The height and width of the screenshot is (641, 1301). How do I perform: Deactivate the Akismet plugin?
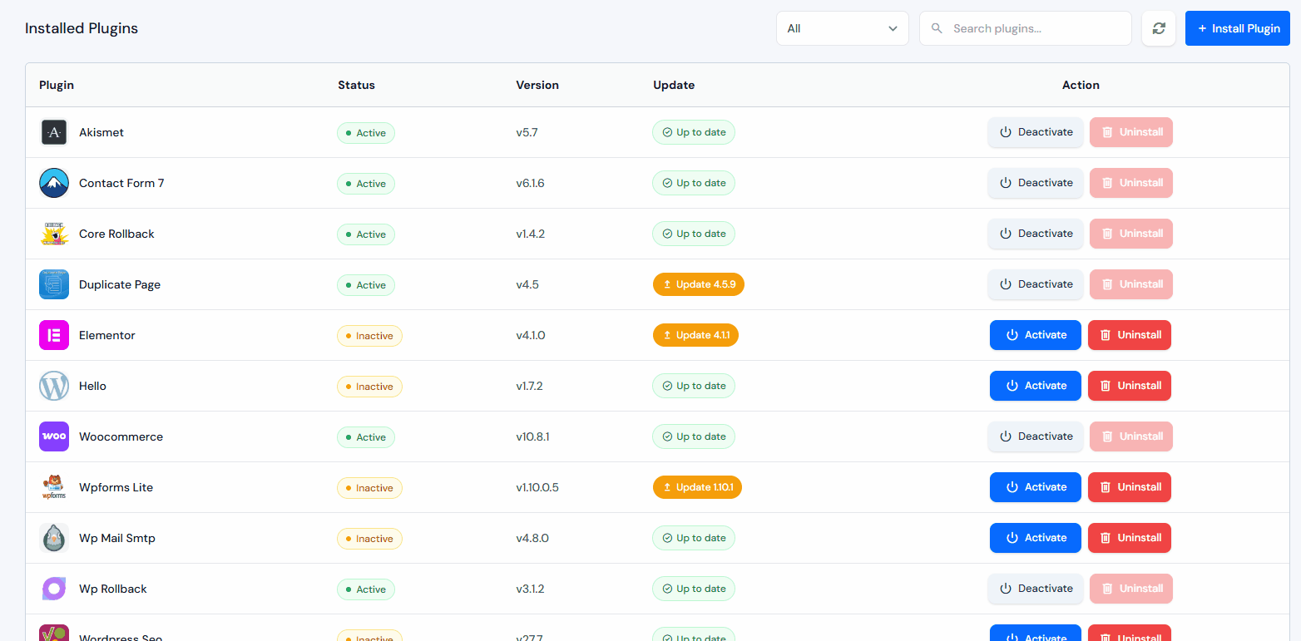tap(1036, 132)
